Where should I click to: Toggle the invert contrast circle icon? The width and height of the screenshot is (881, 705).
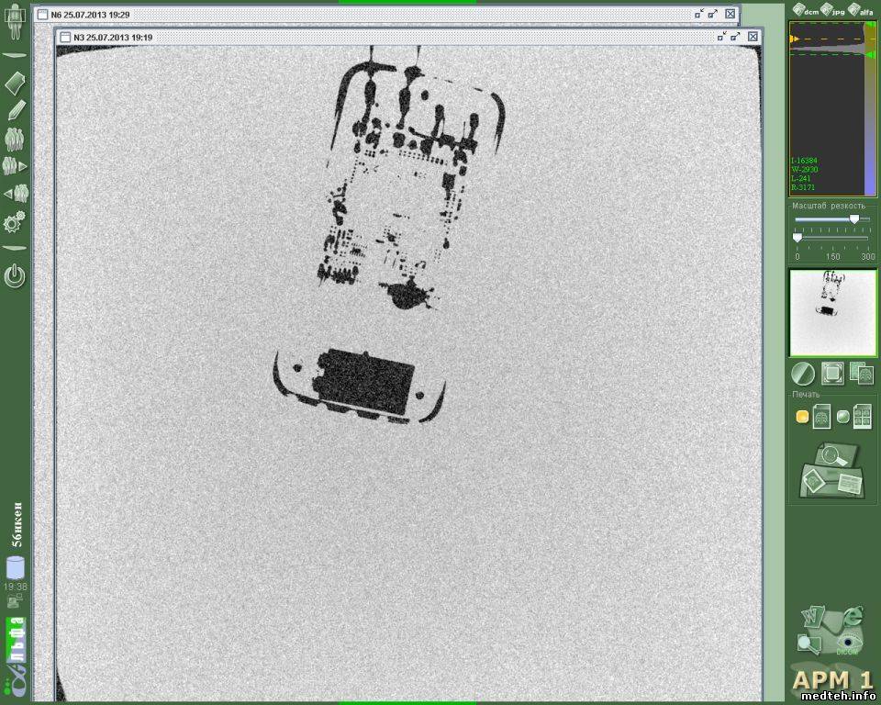[802, 374]
